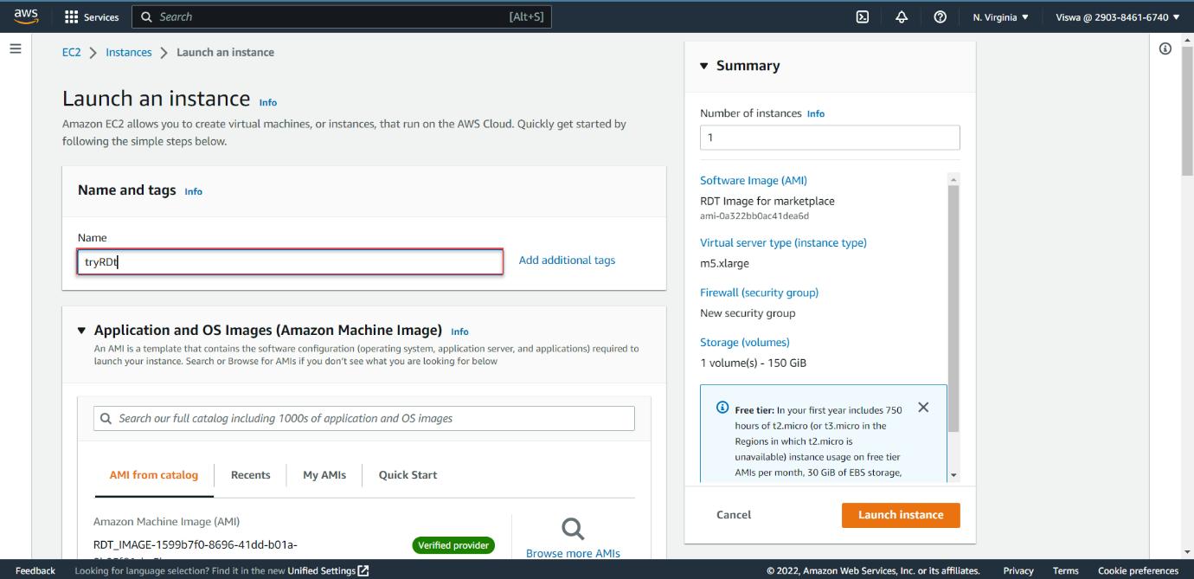Focus the Number of instances field
The height and width of the screenshot is (579, 1194).
click(x=830, y=138)
